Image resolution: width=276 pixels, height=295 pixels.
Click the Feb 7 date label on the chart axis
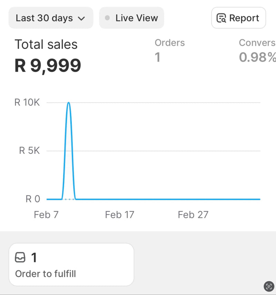[46, 215]
